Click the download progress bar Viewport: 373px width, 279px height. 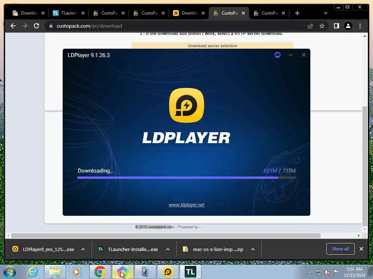click(x=186, y=177)
